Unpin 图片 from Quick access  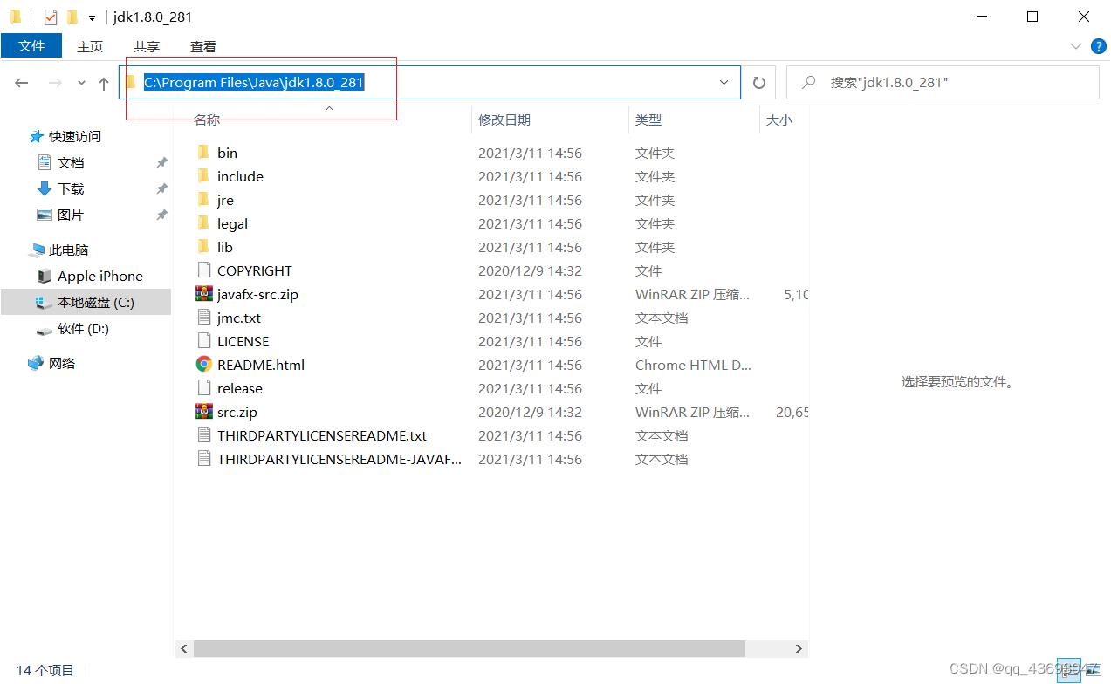(161, 215)
